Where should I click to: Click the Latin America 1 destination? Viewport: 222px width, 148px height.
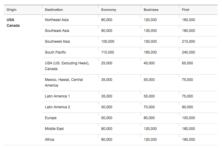(x=57, y=96)
